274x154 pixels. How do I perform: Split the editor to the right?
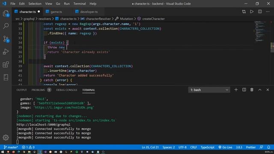tap(260, 12)
